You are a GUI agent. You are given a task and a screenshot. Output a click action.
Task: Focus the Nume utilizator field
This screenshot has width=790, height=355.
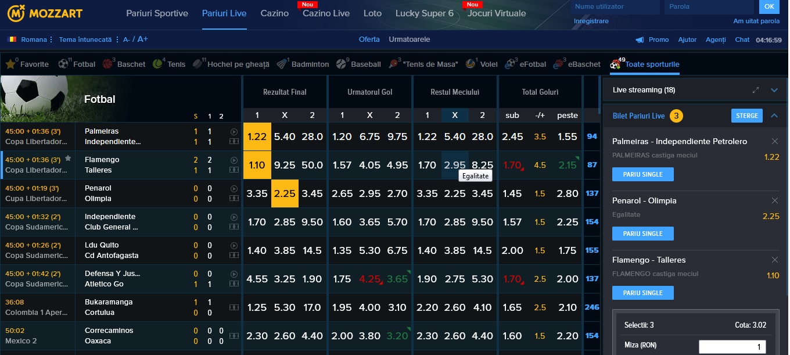(615, 7)
